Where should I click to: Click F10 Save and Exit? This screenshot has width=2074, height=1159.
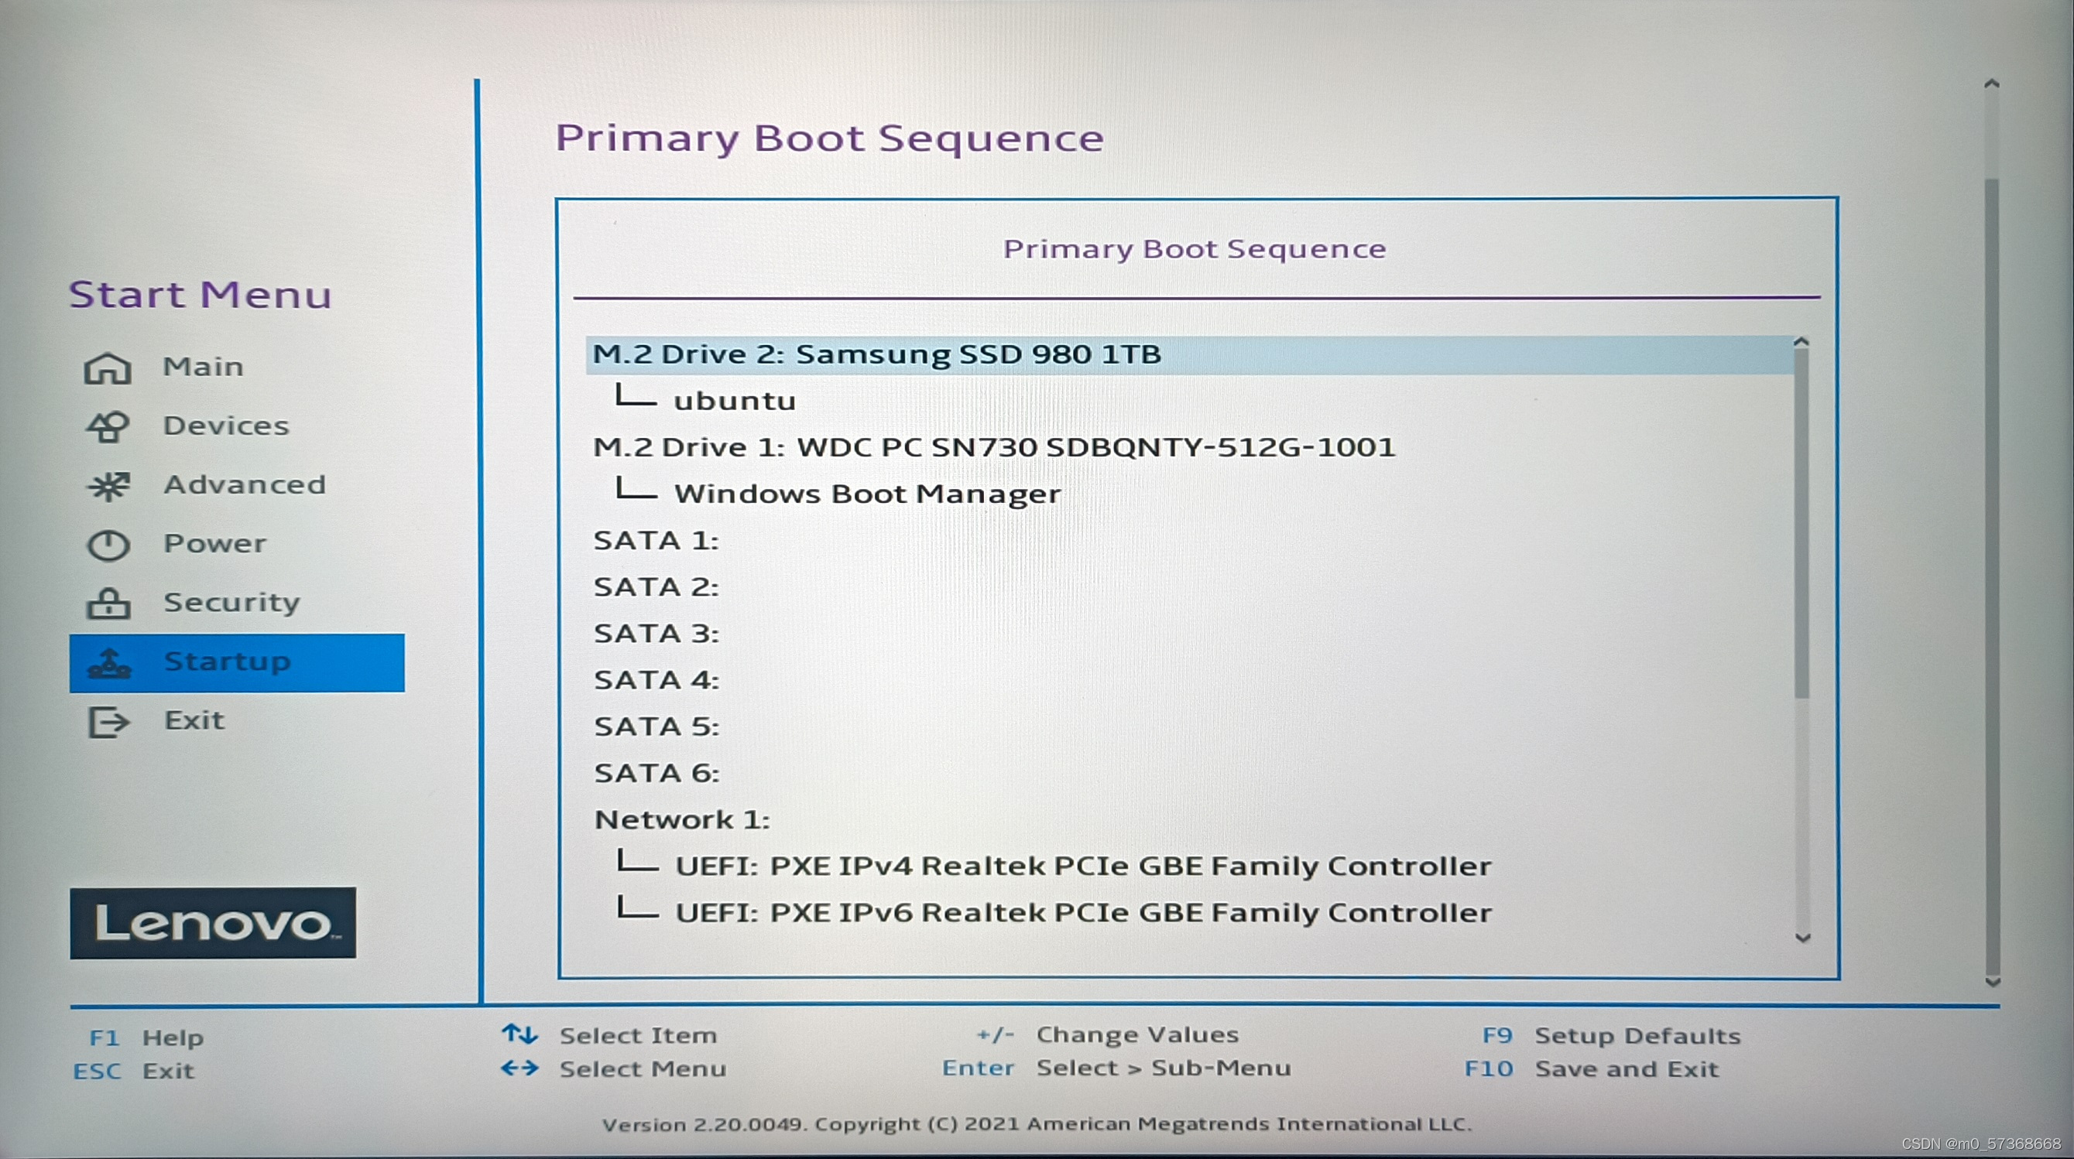[x=1625, y=1068]
